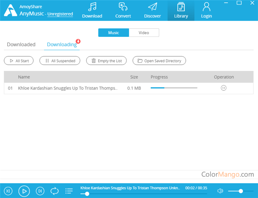Switch to the Downloaded tab
The width and height of the screenshot is (258, 198).
click(21, 44)
